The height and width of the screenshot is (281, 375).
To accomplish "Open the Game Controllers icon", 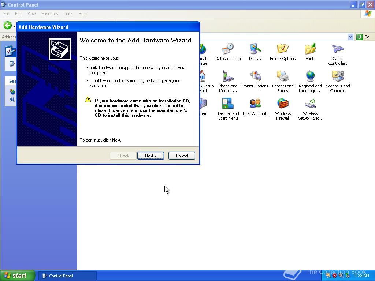I will coord(337,49).
